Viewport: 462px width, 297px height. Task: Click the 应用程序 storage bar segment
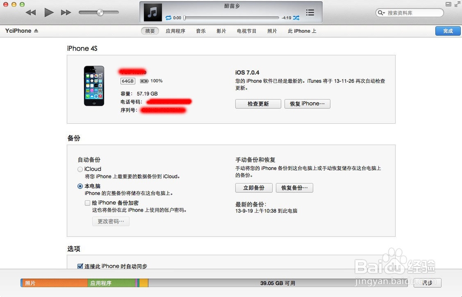pos(111,283)
